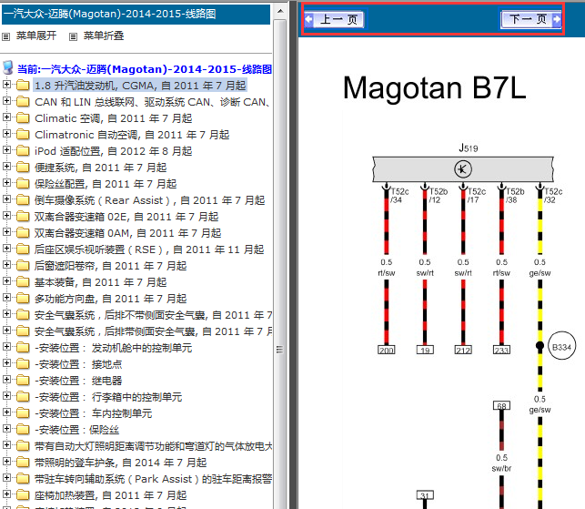Select Climatic 空调, 自 2011 年 7 月起
The height and width of the screenshot is (509, 585).
[114, 118]
